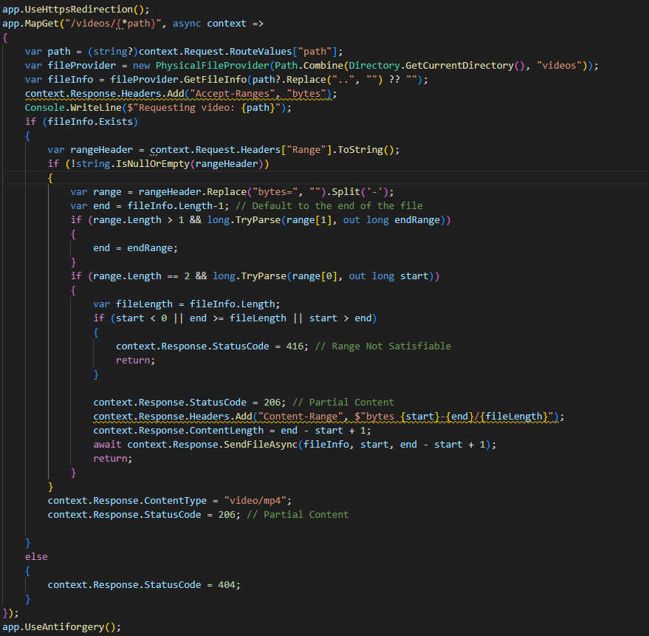The width and height of the screenshot is (649, 636).
Task: Click the fileInfo.Exists condition
Action: 90,122
